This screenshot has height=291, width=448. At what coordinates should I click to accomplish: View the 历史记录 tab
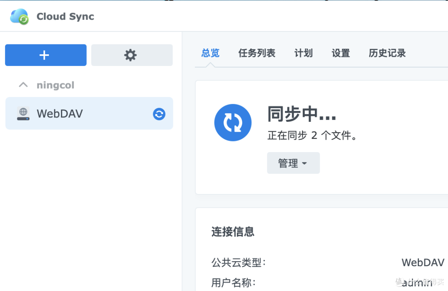click(x=387, y=53)
